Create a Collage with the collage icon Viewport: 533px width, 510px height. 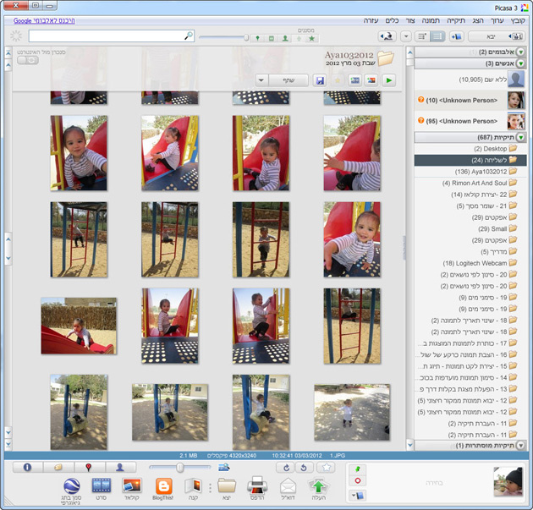tap(132, 485)
